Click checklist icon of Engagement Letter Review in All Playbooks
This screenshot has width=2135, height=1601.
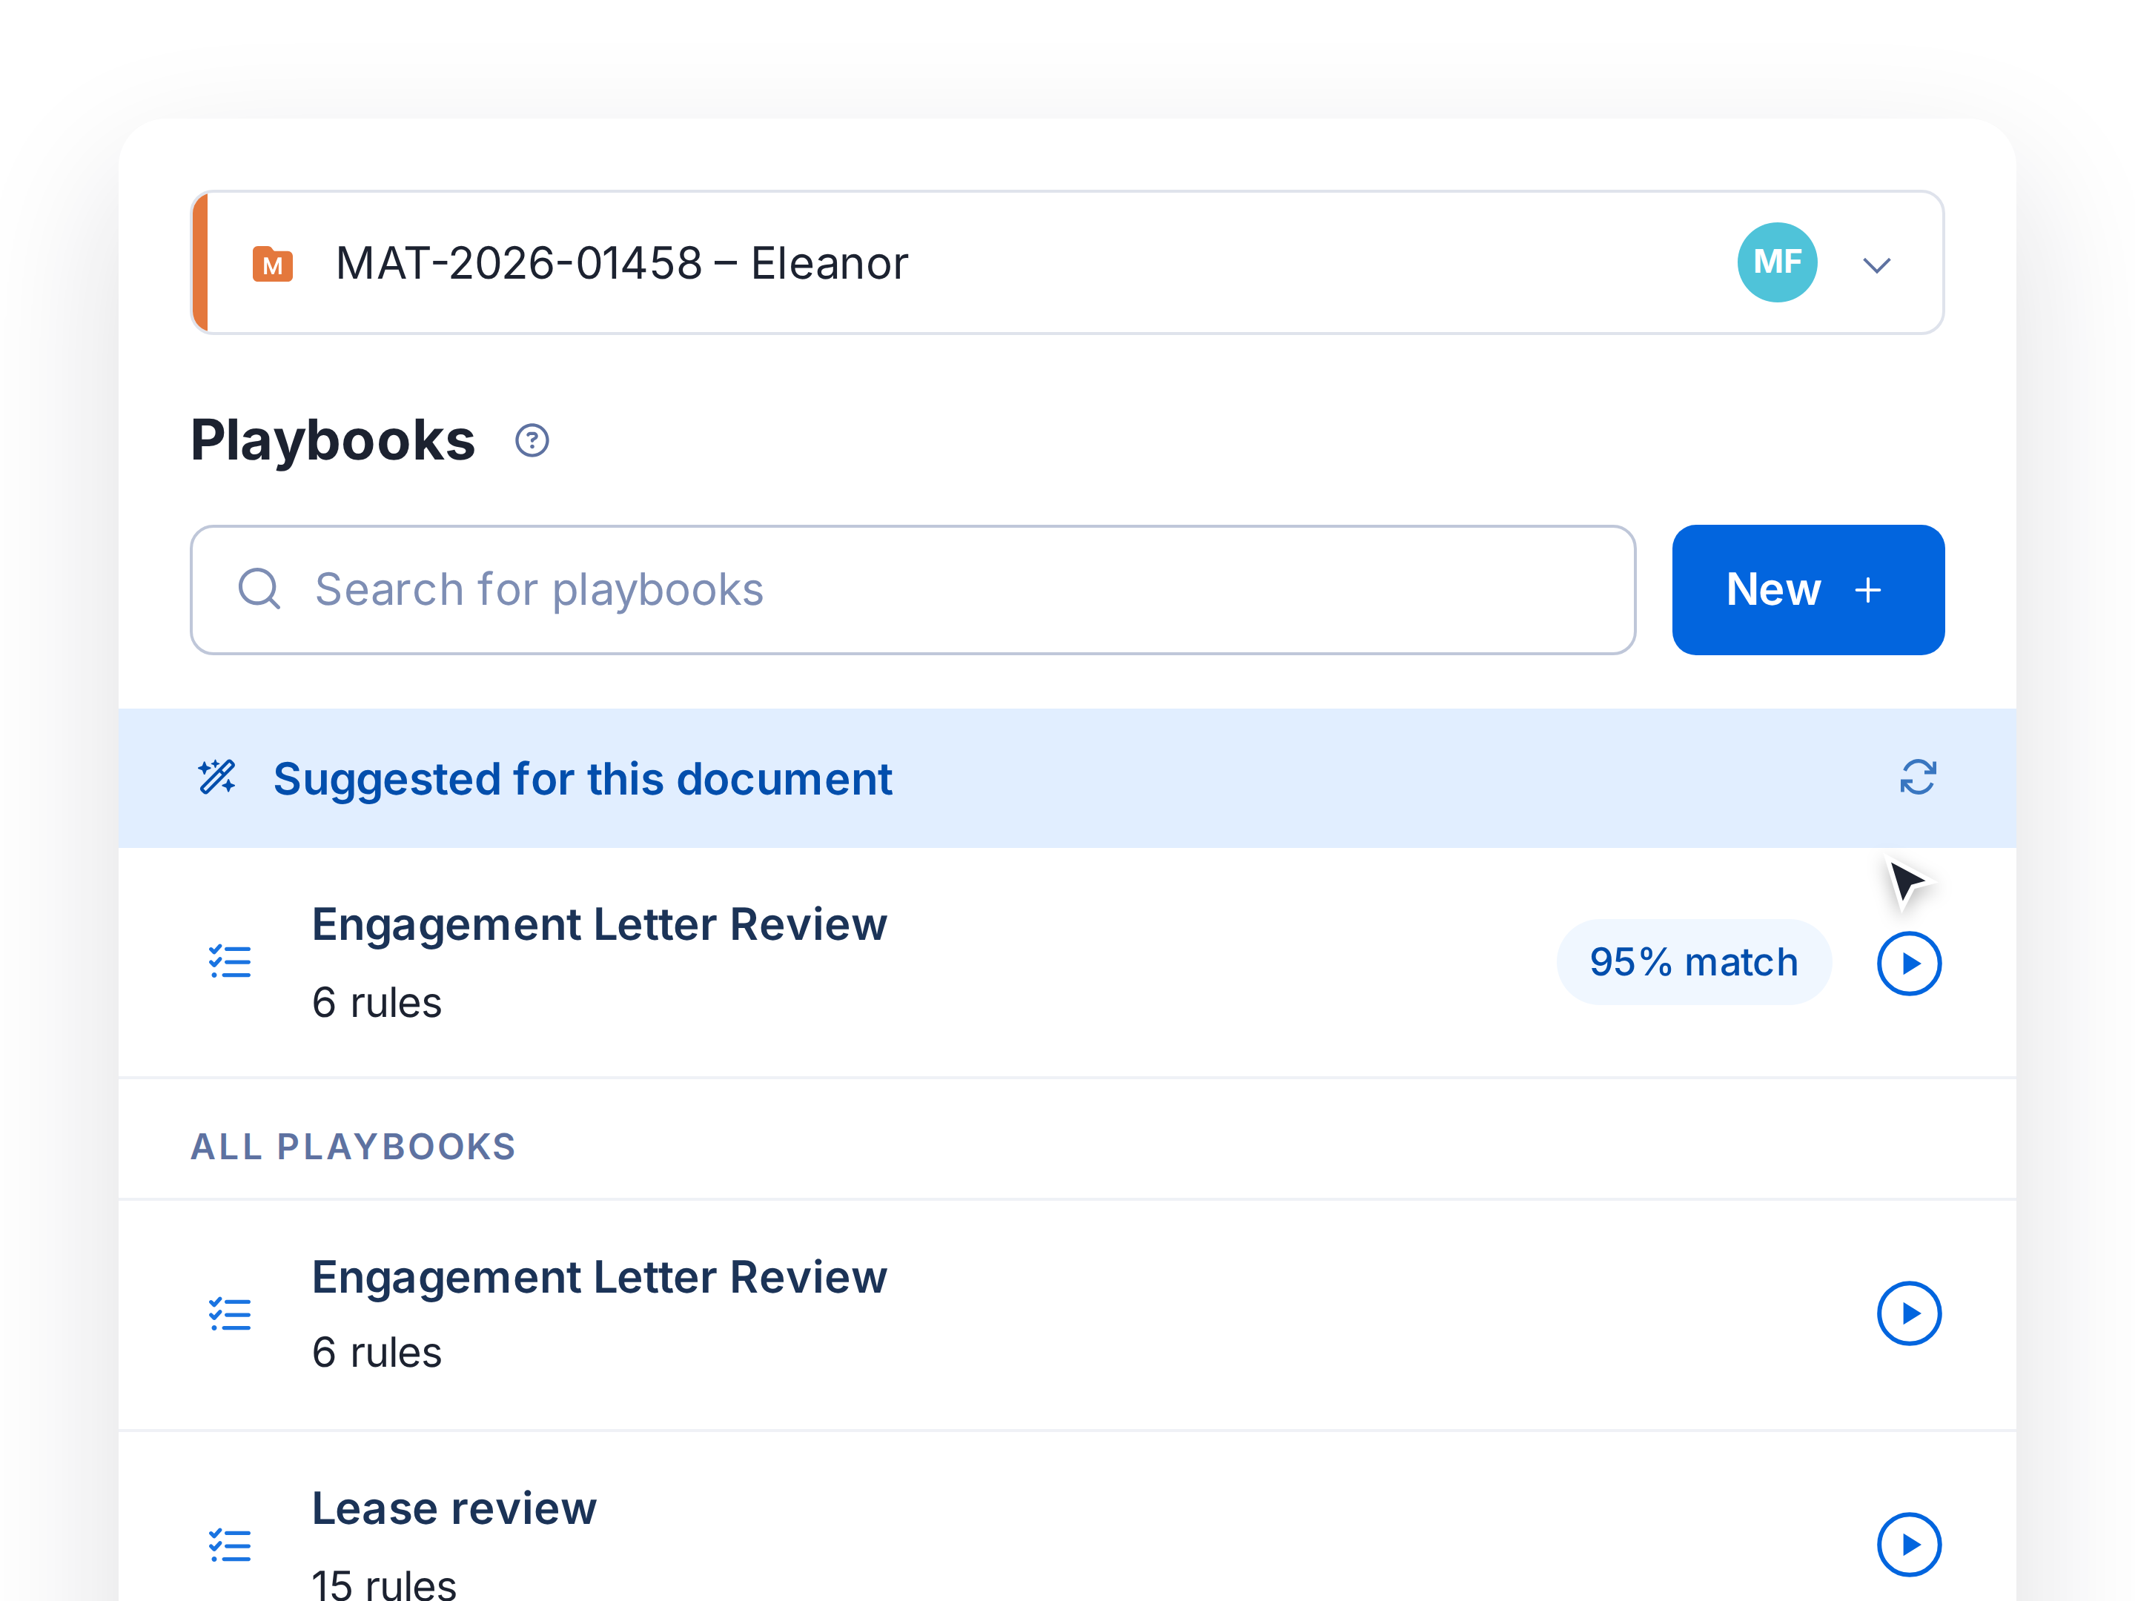[x=230, y=1314]
